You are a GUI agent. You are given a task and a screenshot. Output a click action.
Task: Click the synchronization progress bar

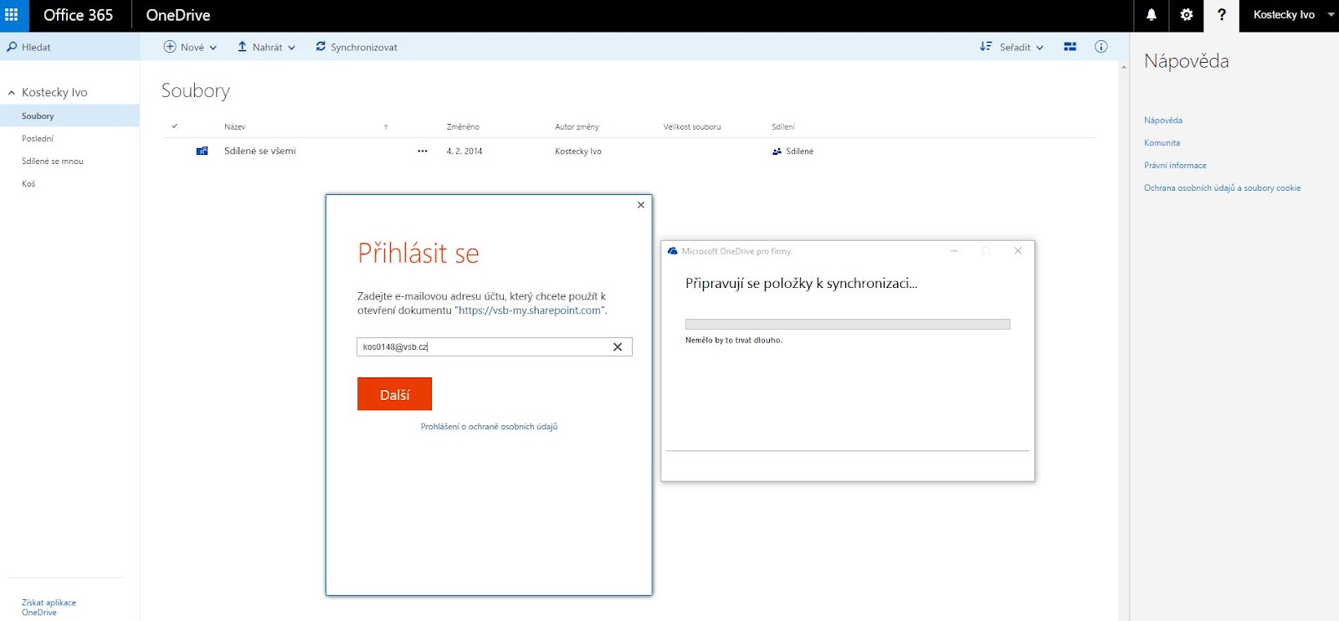click(x=848, y=324)
